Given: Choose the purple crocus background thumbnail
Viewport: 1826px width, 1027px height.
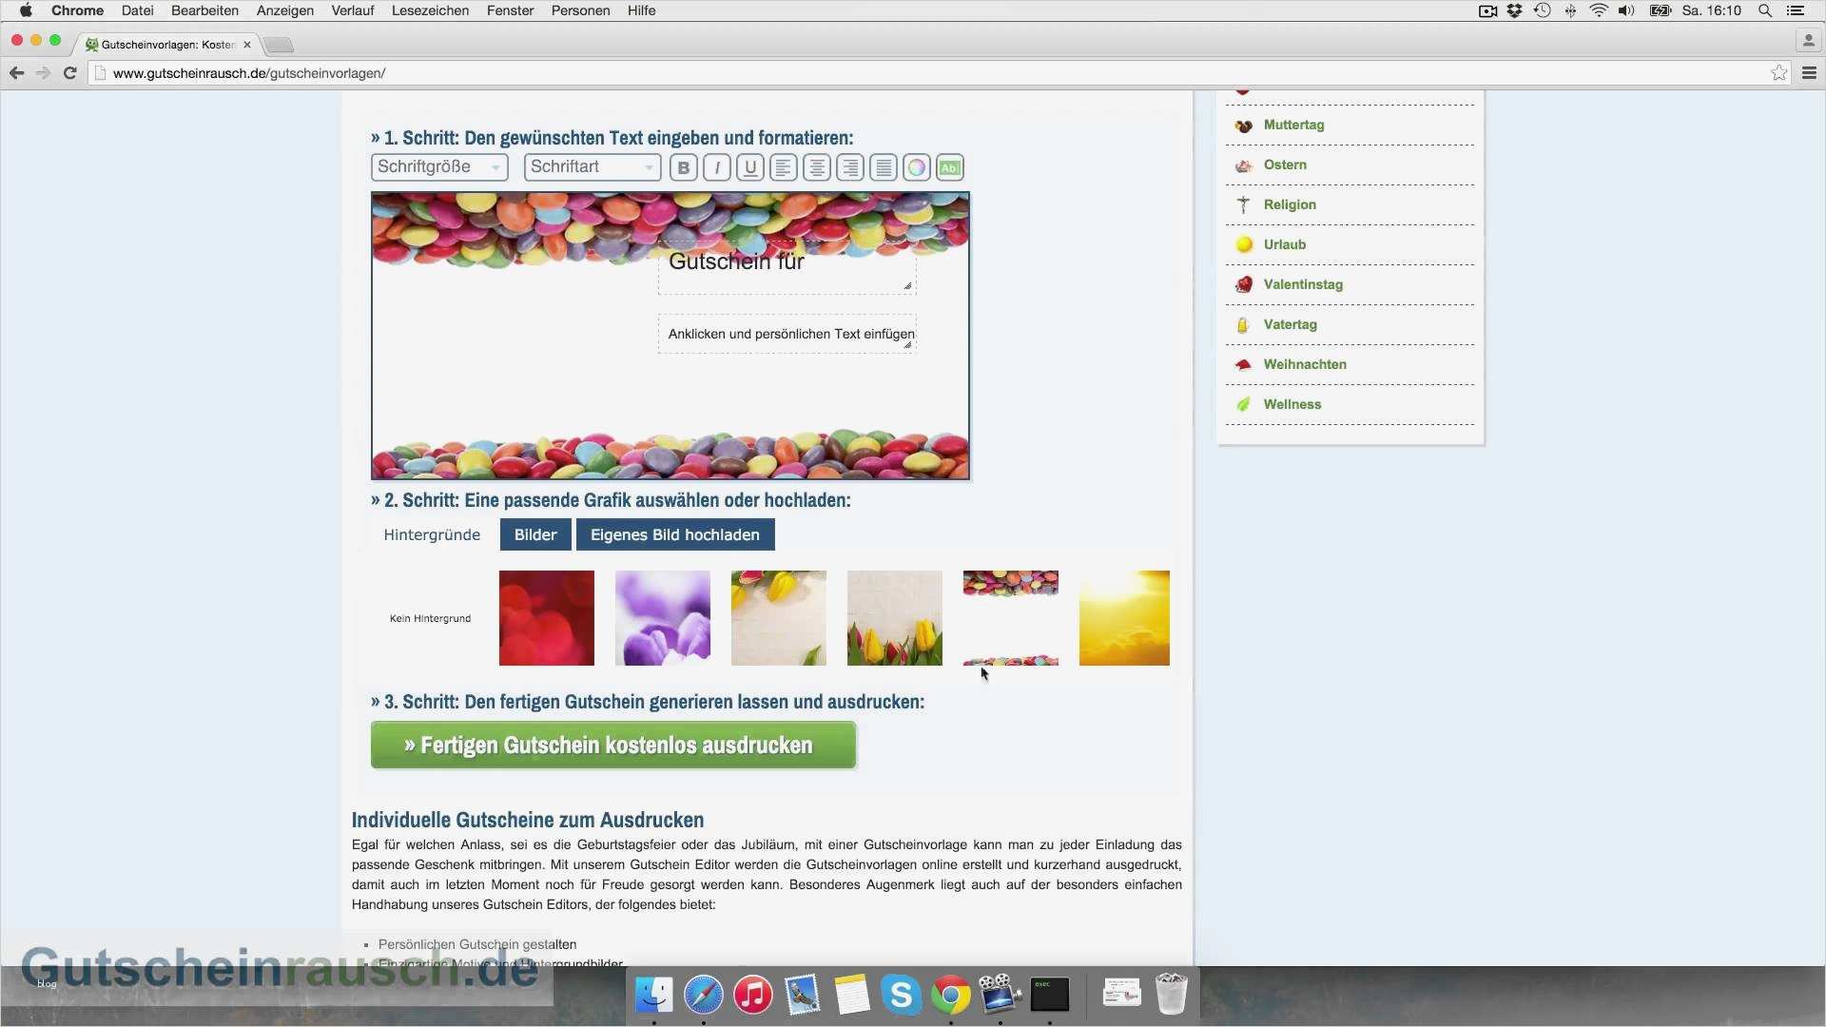Looking at the screenshot, I should click(662, 618).
